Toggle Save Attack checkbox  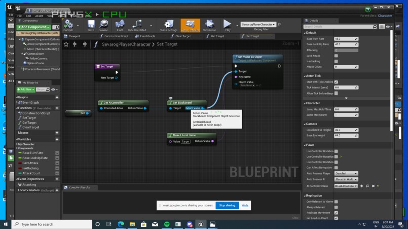click(336, 56)
